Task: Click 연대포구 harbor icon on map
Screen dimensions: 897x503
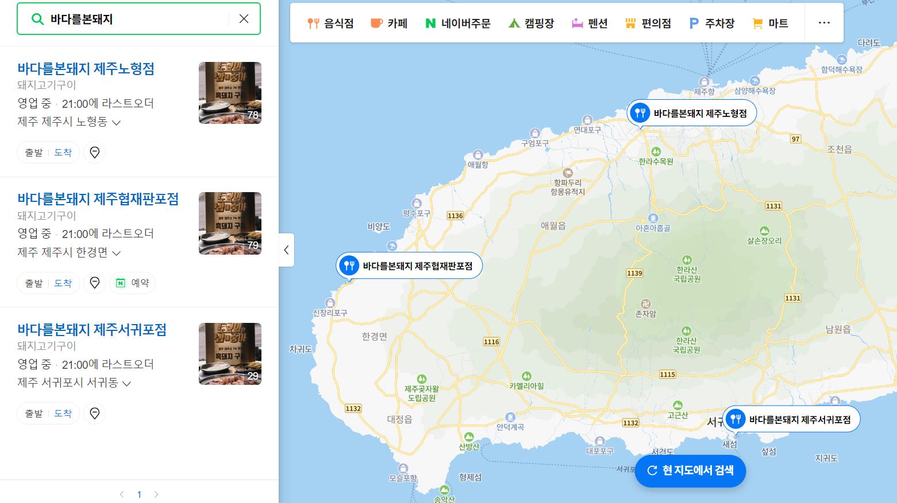Action: [587, 120]
